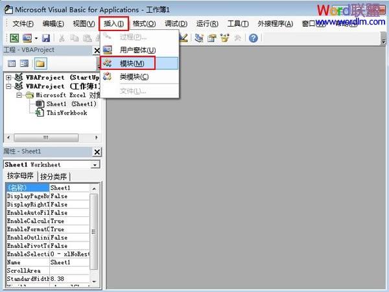Click the EnableFormatC True value cell
This screenshot has width=389, height=292.
point(69,229)
